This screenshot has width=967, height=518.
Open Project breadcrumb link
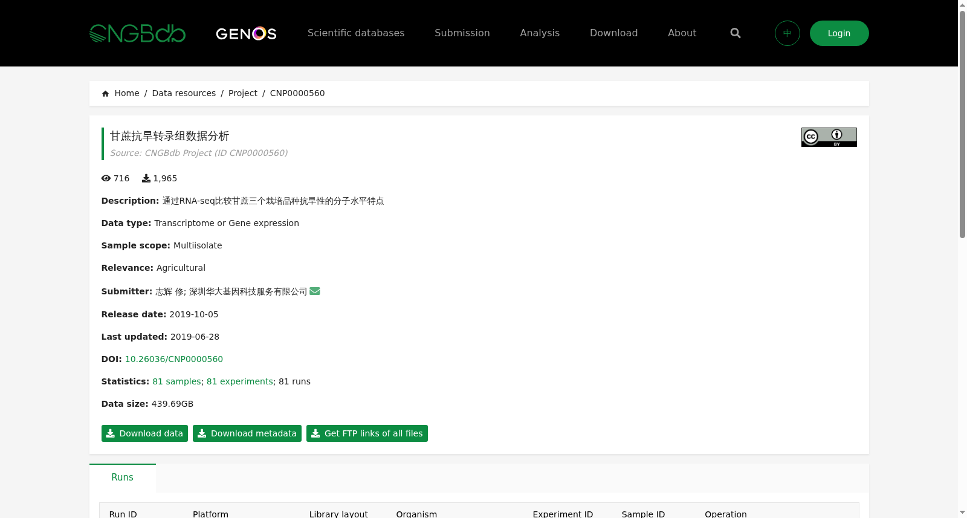coord(243,93)
